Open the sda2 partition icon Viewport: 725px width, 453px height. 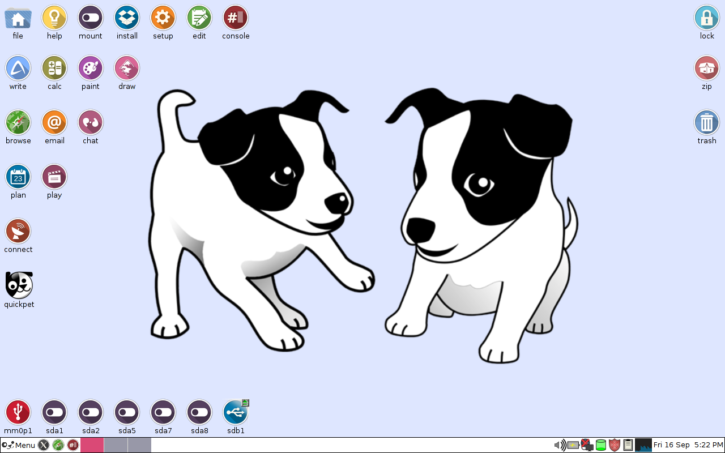coord(91,413)
